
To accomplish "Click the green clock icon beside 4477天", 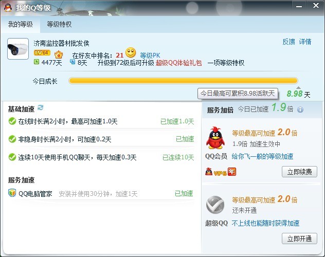I will (37, 62).
